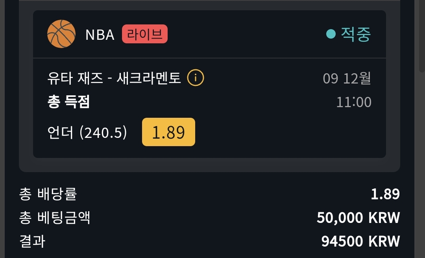Open the match info circle icon

(x=196, y=78)
